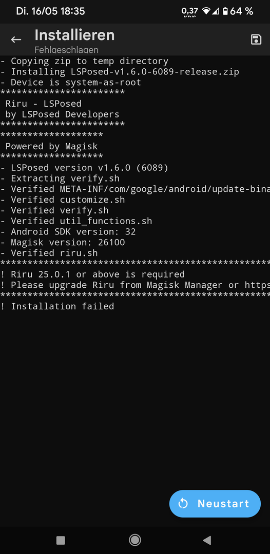Tap the mobile signal strength icon
The width and height of the screenshot is (270, 554).
pyautogui.click(x=215, y=11)
